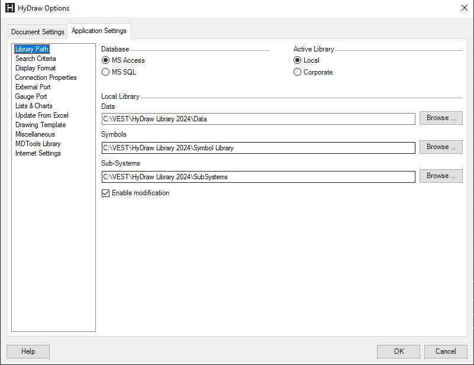Screen dimensions: 474x365
Task: Select Miscellaneous in the list
Action: tap(35, 134)
